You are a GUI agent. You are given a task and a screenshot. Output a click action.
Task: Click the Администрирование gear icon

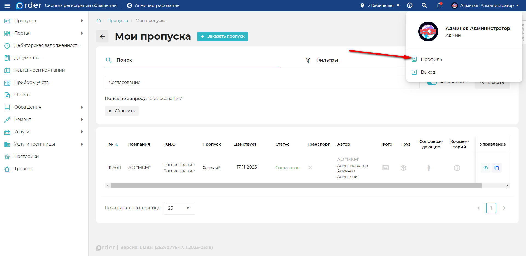pos(128,5)
